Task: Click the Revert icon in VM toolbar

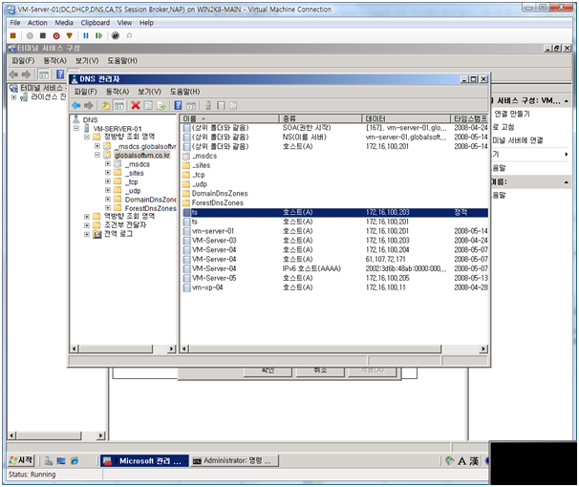Action: tap(129, 35)
